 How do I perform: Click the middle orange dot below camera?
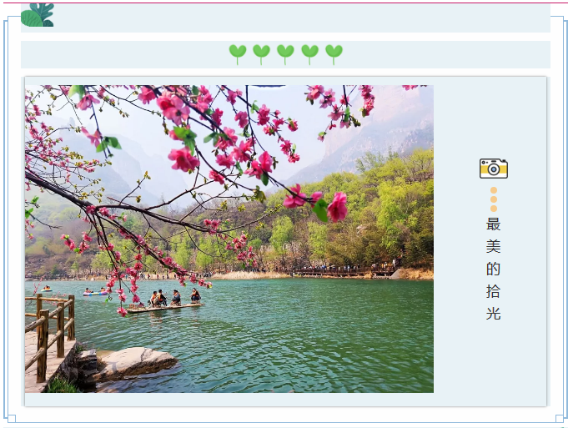(x=494, y=199)
